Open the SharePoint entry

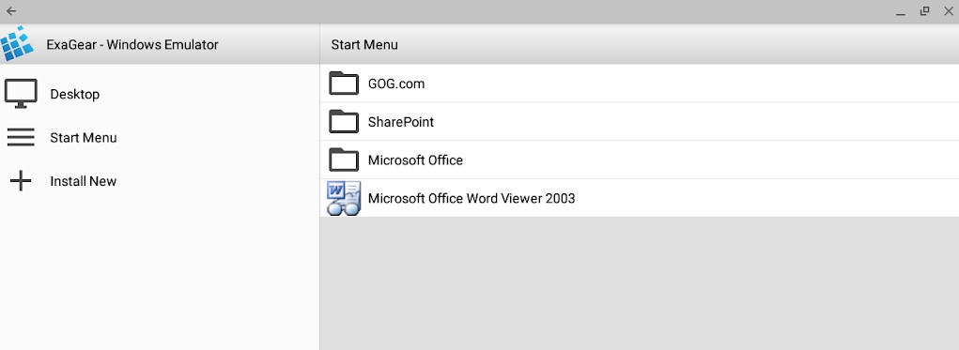pos(639,122)
